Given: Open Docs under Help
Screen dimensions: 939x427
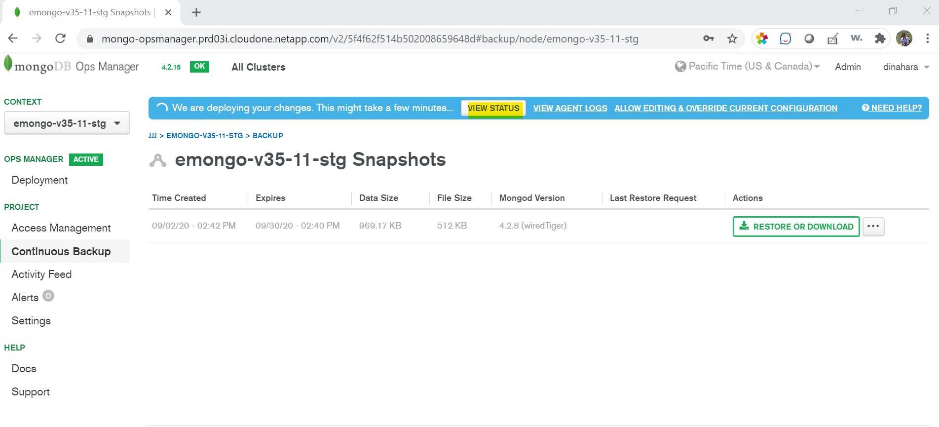Looking at the screenshot, I should click(x=24, y=369).
